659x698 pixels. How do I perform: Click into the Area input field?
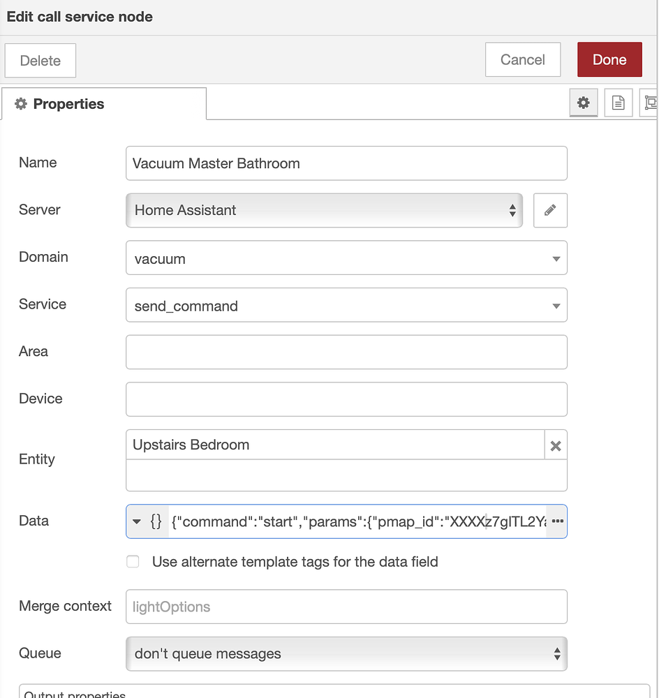(x=346, y=352)
